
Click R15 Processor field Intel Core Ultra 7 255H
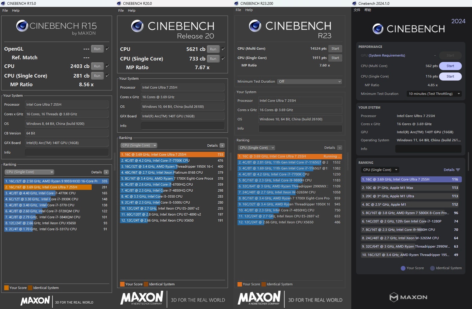(66, 104)
